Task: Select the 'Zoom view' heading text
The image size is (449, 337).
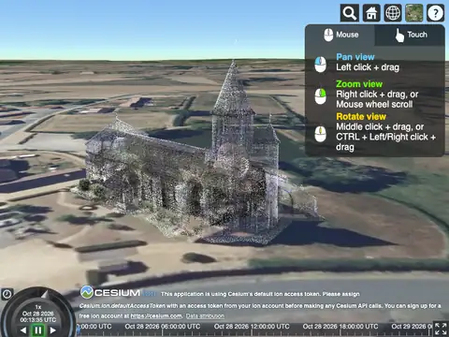Action: pyautogui.click(x=359, y=84)
